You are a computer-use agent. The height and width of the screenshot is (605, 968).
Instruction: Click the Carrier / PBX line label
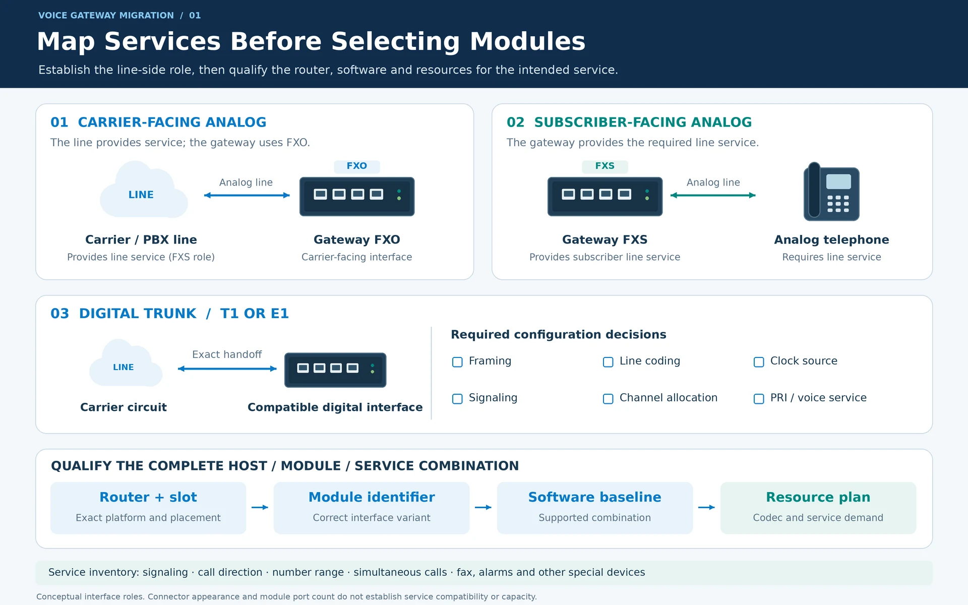tap(141, 240)
